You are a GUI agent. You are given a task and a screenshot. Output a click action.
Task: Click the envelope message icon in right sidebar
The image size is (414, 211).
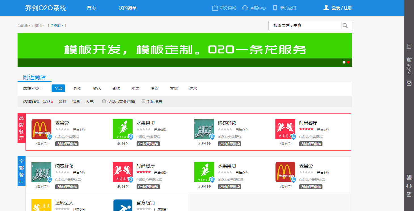409,83
